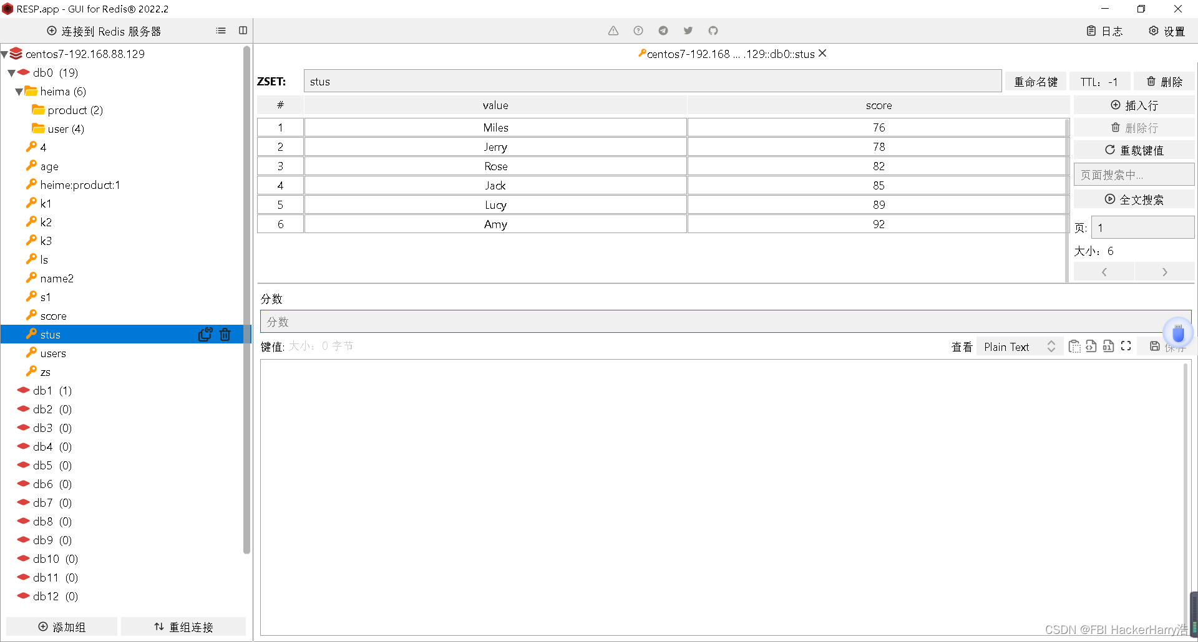Screen dimensions: 1198x642
Task: Click the fullscreen expand icon
Action: (1126, 347)
